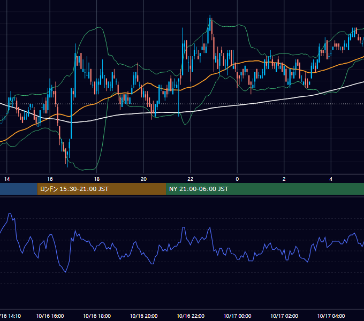Click the 0 hour axis label

click(x=237, y=179)
